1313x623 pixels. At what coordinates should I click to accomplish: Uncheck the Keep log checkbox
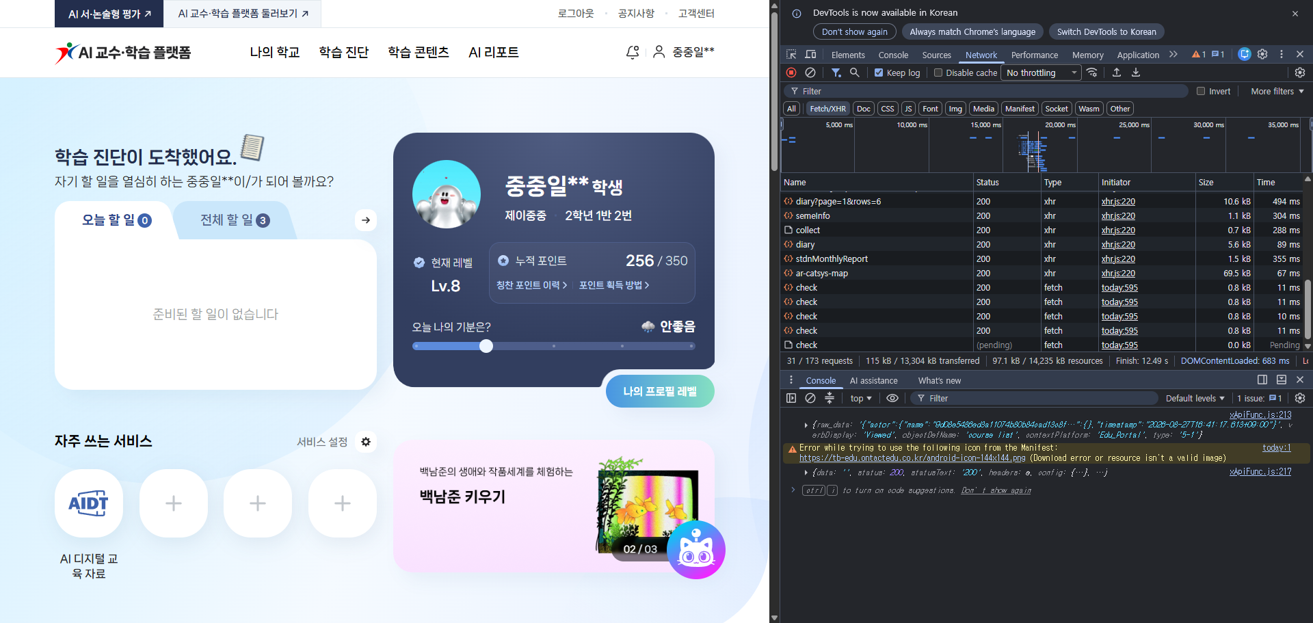879,72
